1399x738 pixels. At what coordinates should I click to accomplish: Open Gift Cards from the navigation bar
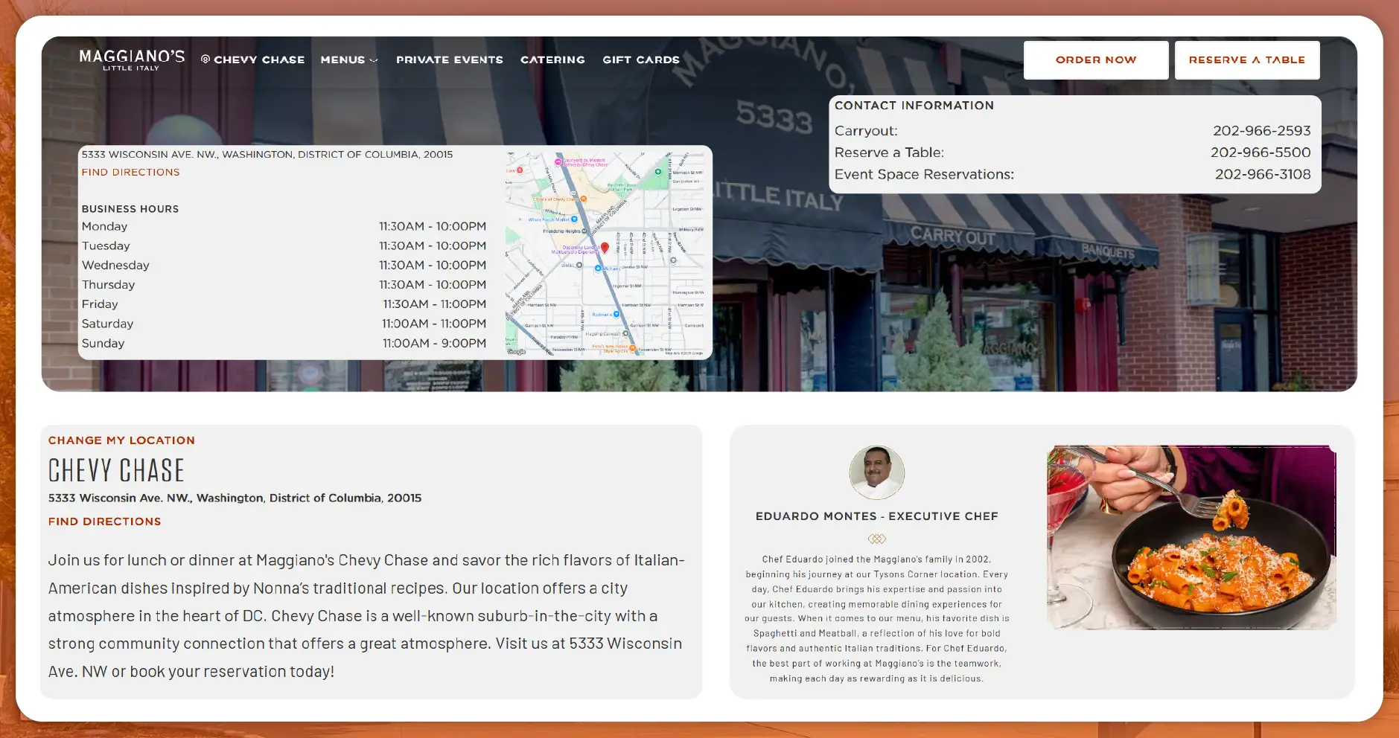[x=640, y=60]
